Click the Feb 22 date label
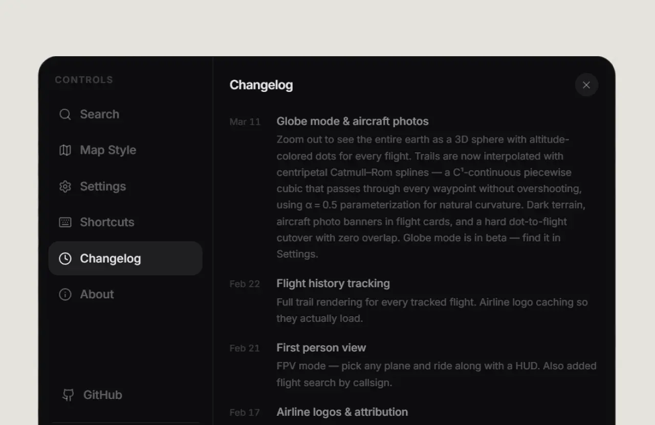The height and width of the screenshot is (425, 655). 245,284
